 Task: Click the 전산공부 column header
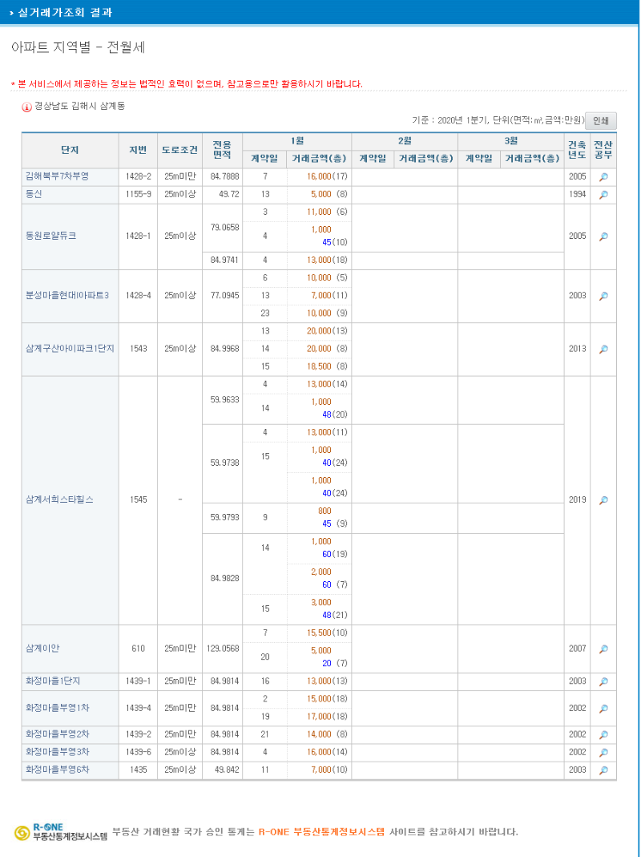[x=603, y=150]
